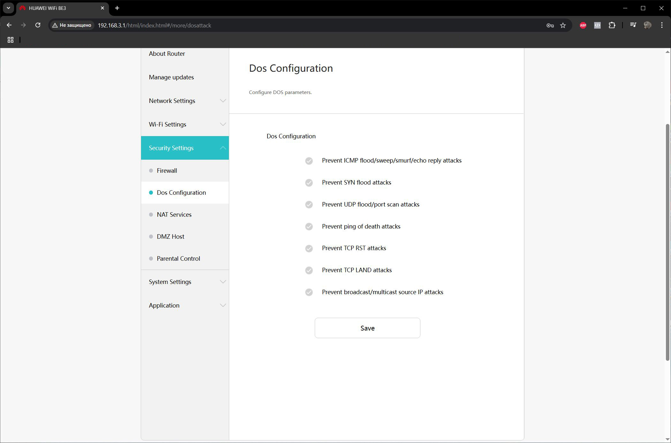The height and width of the screenshot is (443, 671).
Task: Open the Extensions puzzle menu
Action: tap(612, 25)
